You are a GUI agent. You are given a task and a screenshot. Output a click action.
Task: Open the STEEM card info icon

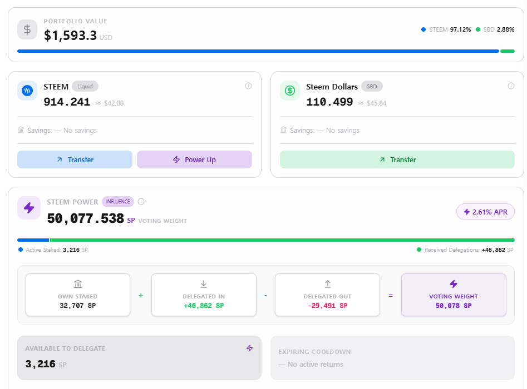click(x=248, y=86)
